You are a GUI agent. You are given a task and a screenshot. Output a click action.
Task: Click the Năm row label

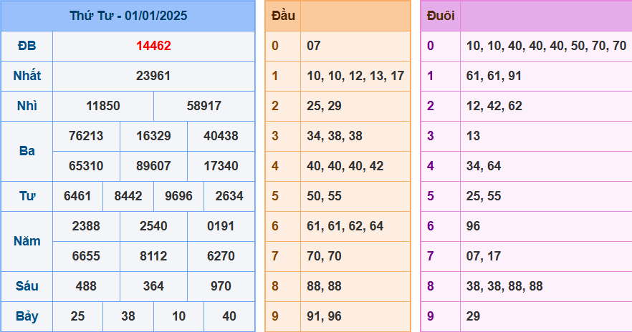pos(27,241)
